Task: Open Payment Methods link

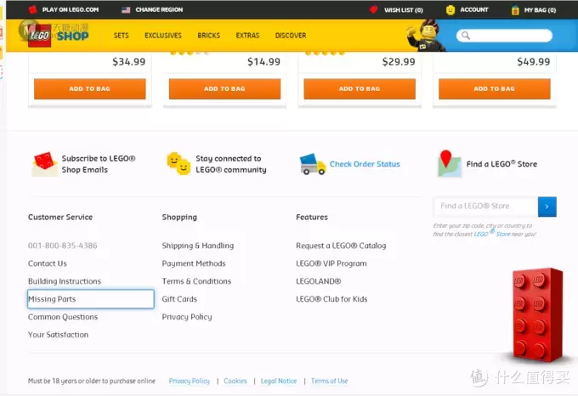Action: coord(194,263)
